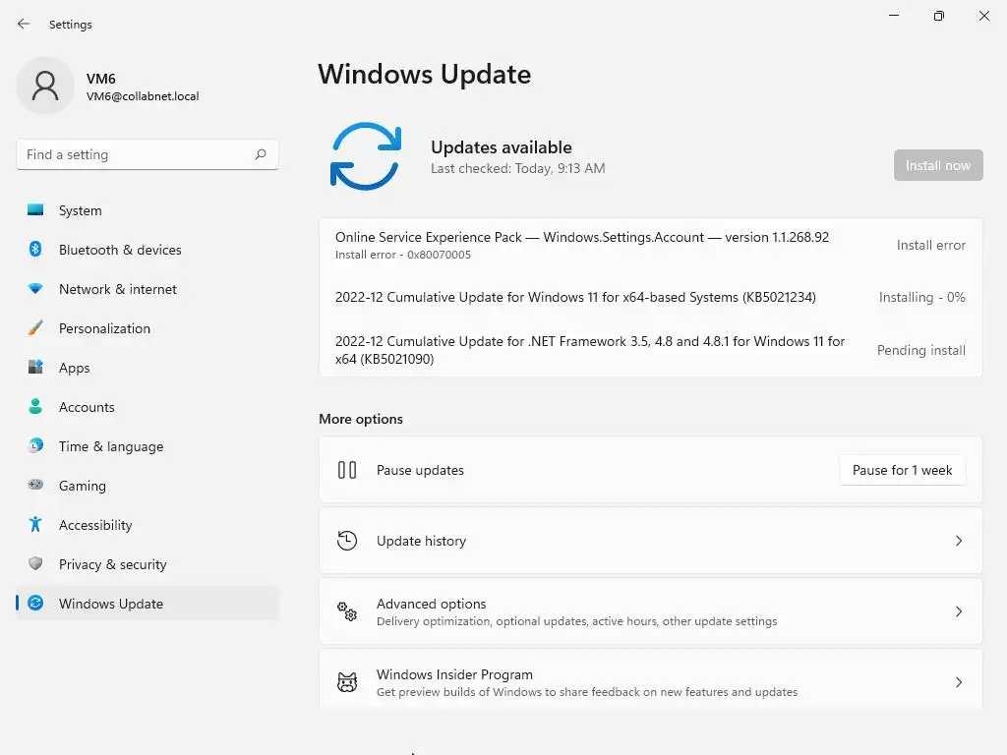
Task: Click the search magnifier icon
Action: pyautogui.click(x=260, y=154)
